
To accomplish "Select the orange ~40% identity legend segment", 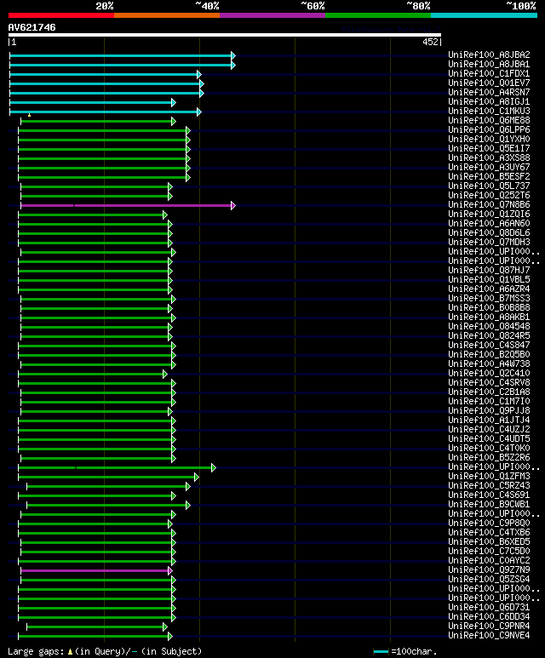I will [x=167, y=15].
